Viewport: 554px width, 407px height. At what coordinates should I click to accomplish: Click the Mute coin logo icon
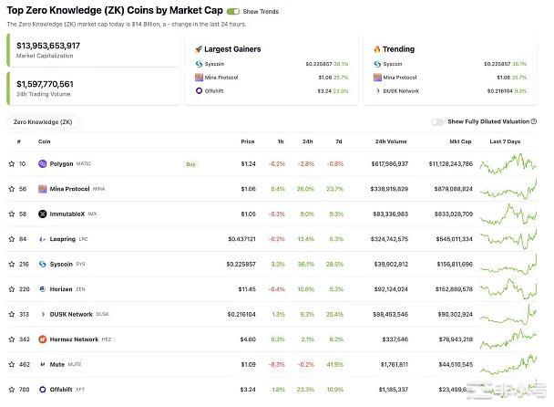(43, 364)
